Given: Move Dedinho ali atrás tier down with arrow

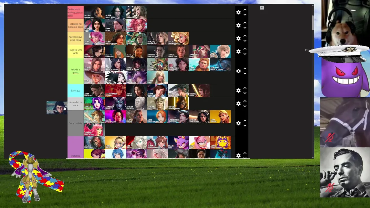Looking at the screenshot, I should point(245,15).
